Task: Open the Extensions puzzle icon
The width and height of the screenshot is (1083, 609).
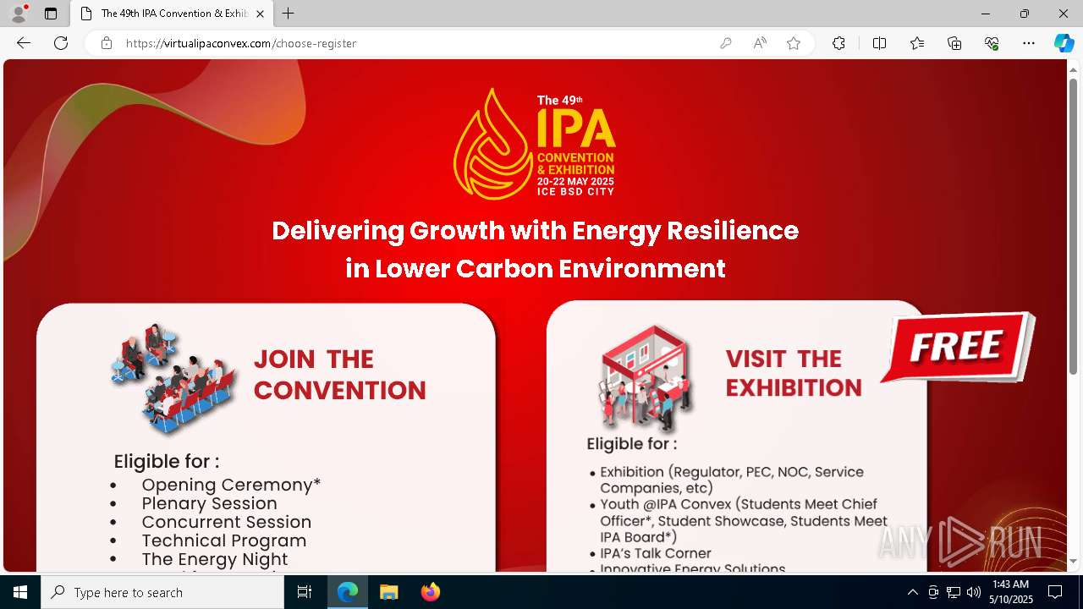Action: coord(838,43)
